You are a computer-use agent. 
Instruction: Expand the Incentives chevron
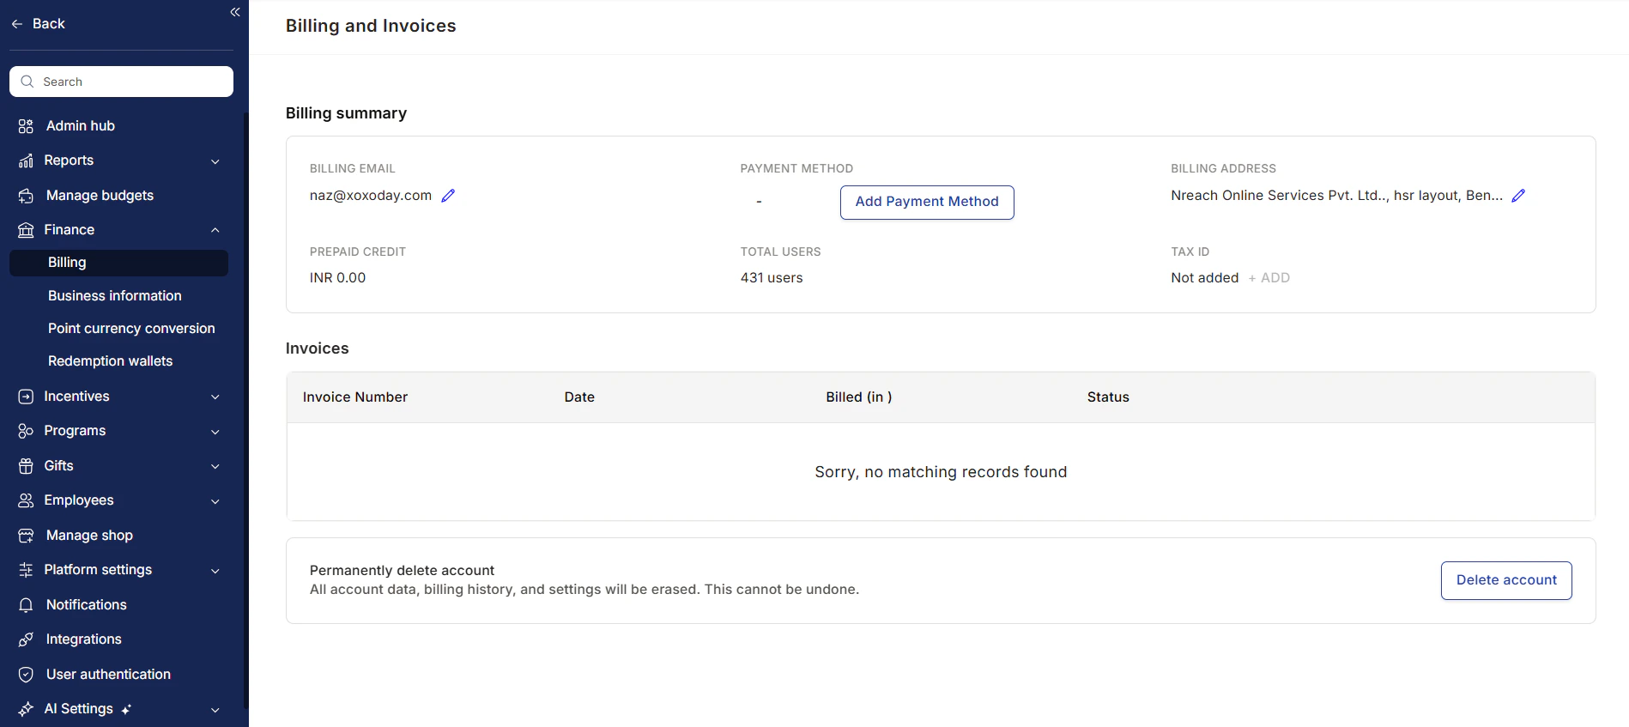[215, 397]
